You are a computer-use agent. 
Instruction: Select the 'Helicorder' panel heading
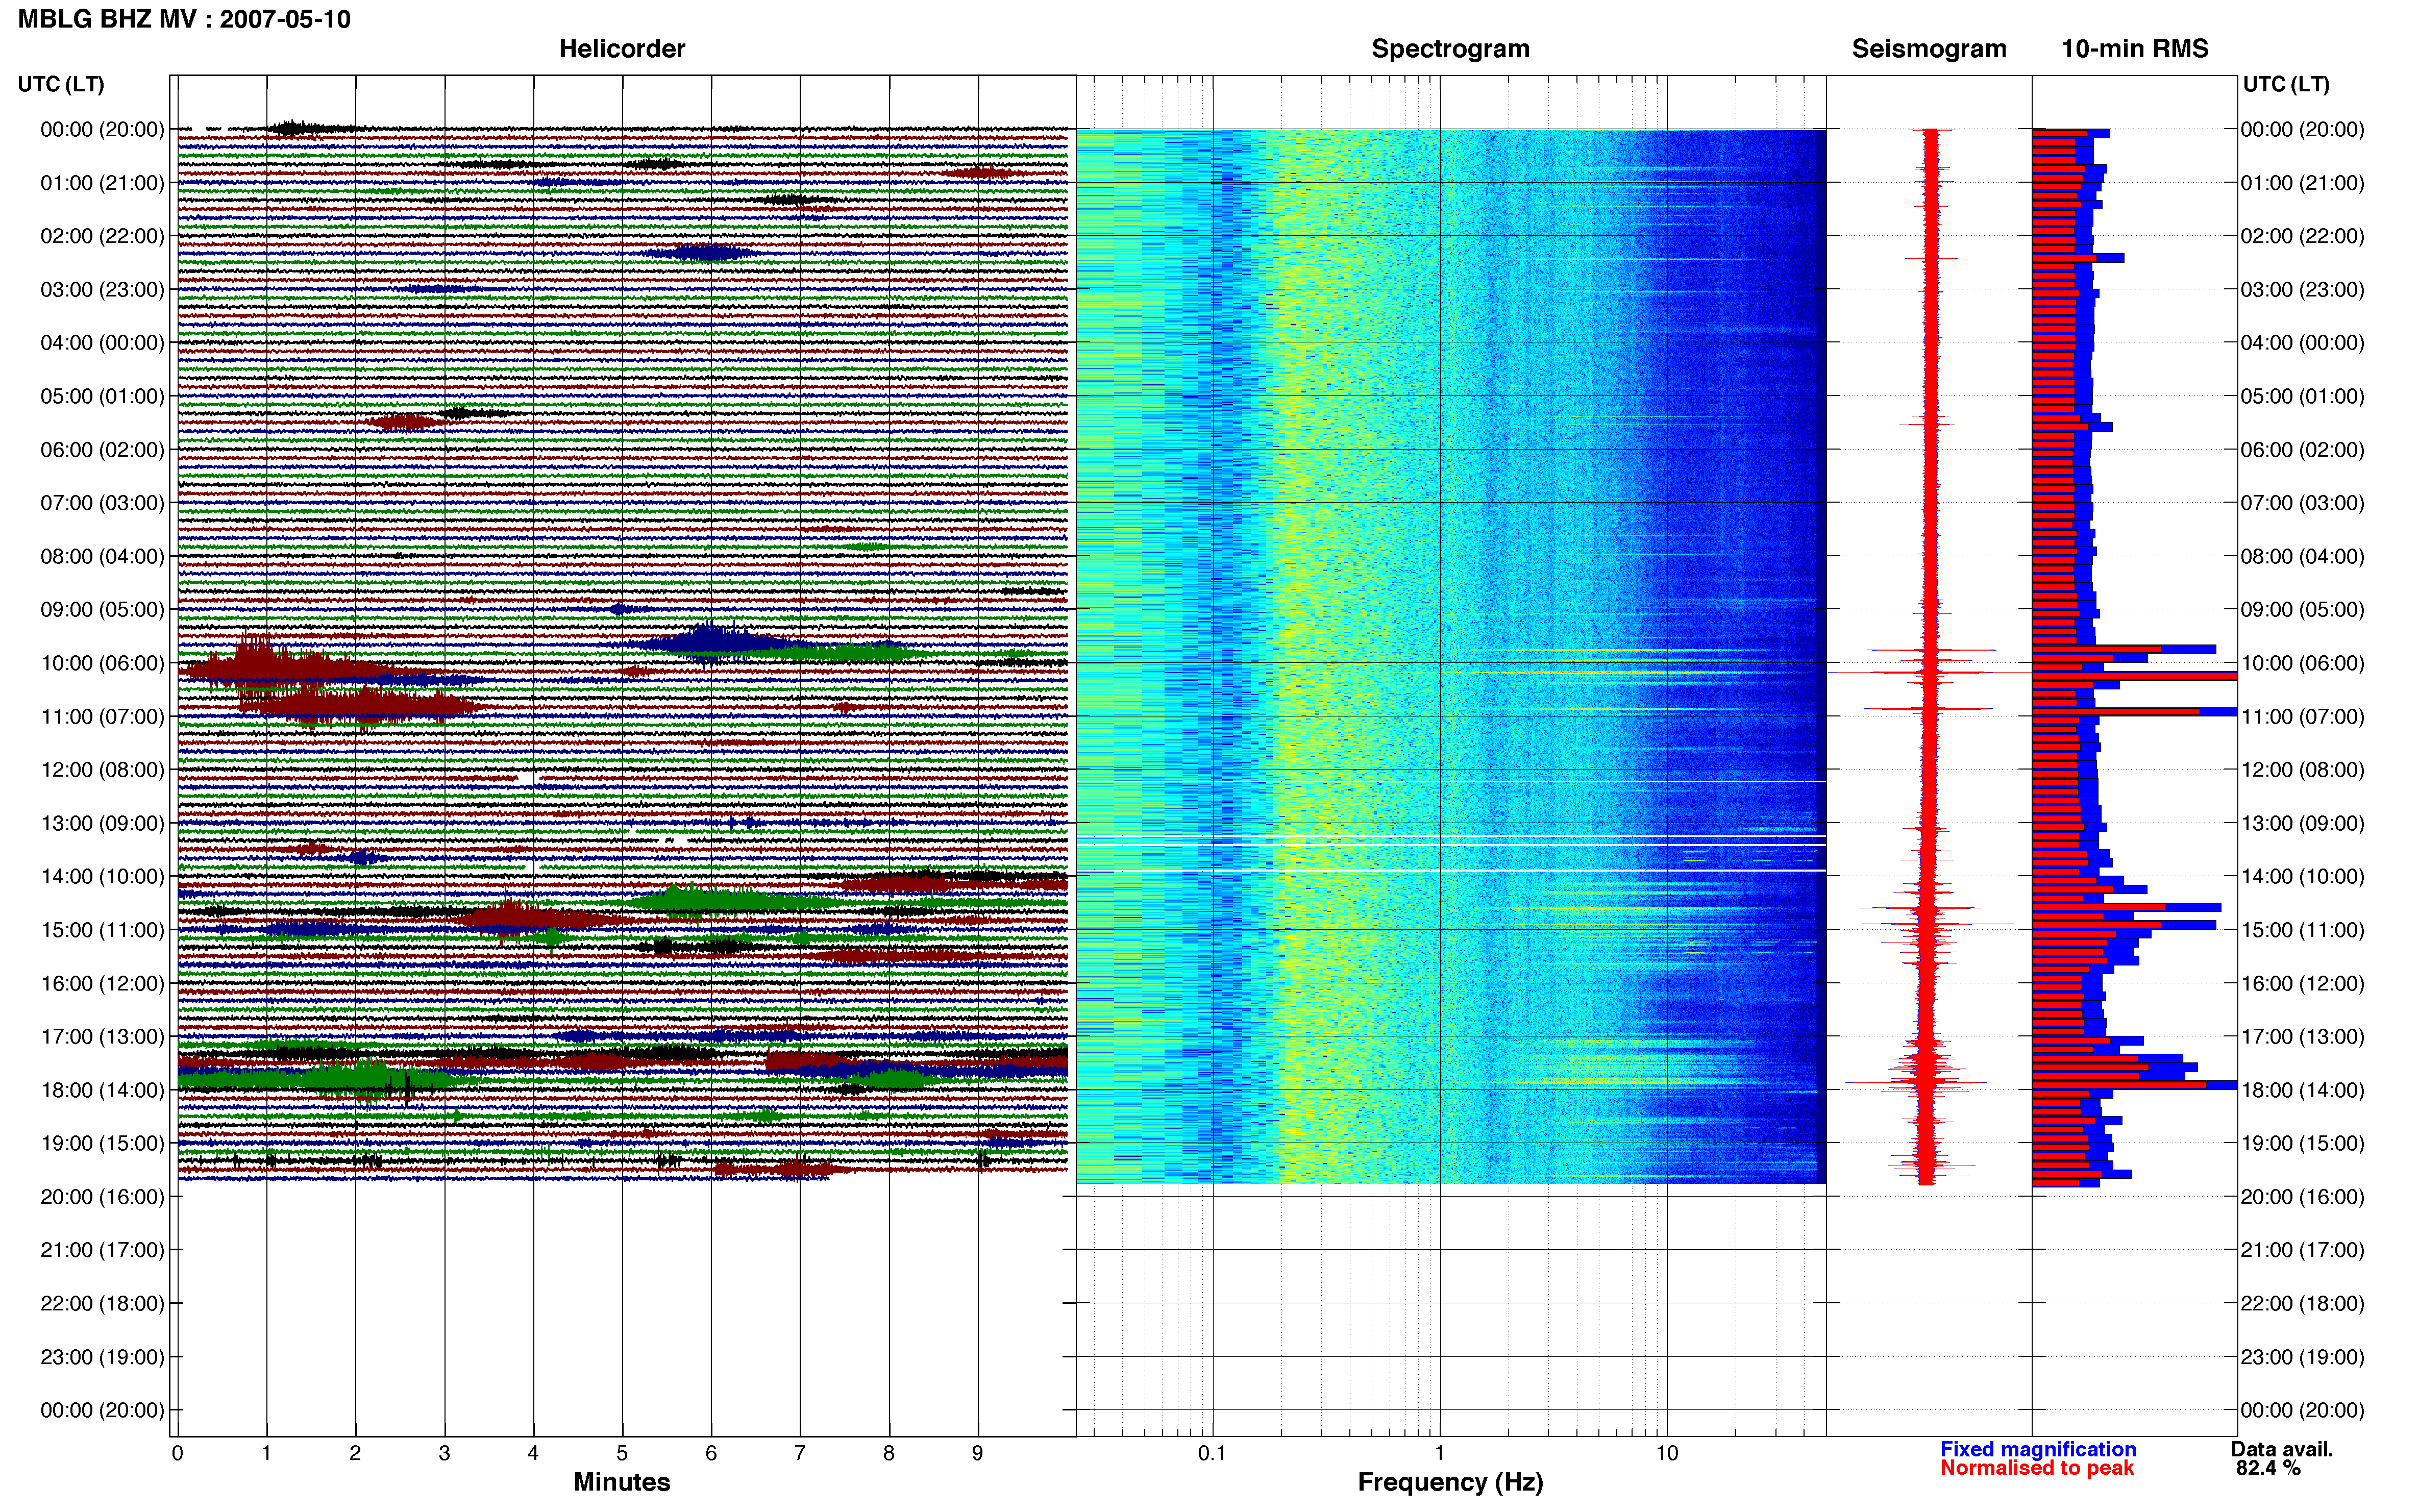click(x=621, y=48)
